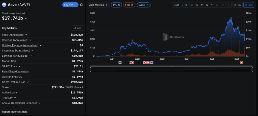Click the center grip of range slider bar
Screen dimensions: 258x116
click(x=171, y=66)
